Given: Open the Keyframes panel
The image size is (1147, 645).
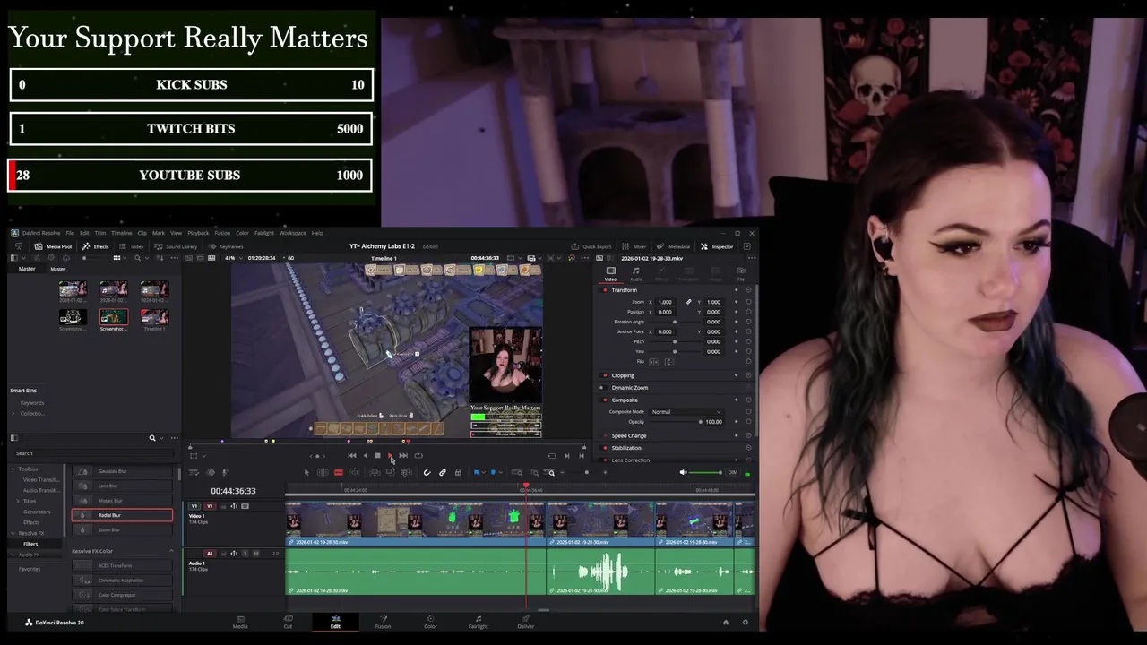Looking at the screenshot, I should point(226,246).
